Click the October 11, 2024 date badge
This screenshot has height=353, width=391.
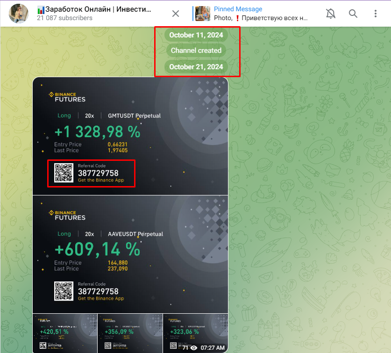[196, 35]
